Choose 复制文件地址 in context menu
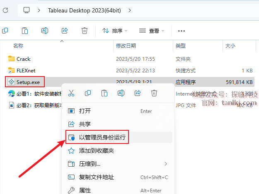The image size is (259, 194). (118, 177)
